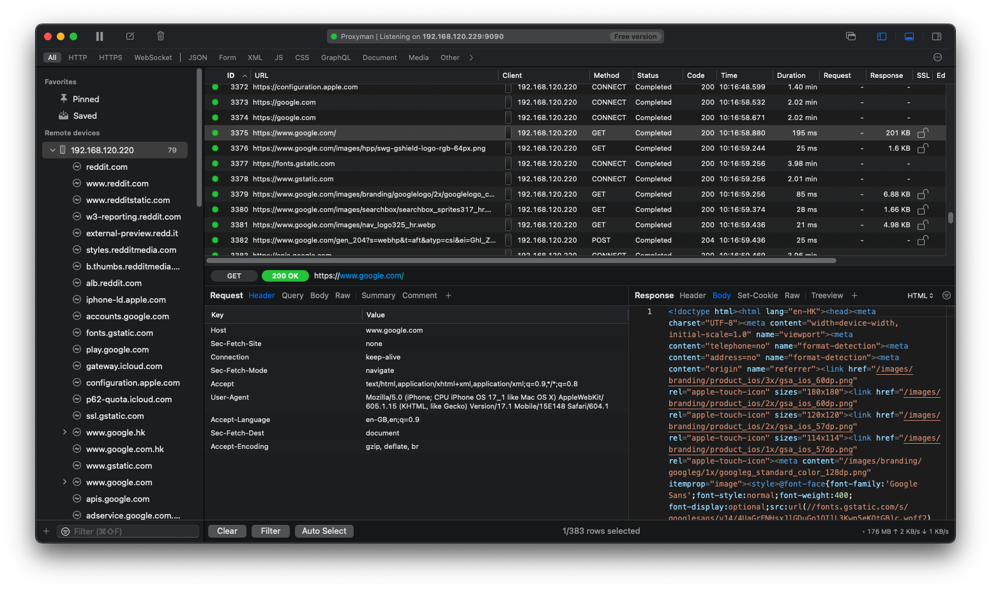Pause traffic capturing with the pause icon

[x=100, y=36]
